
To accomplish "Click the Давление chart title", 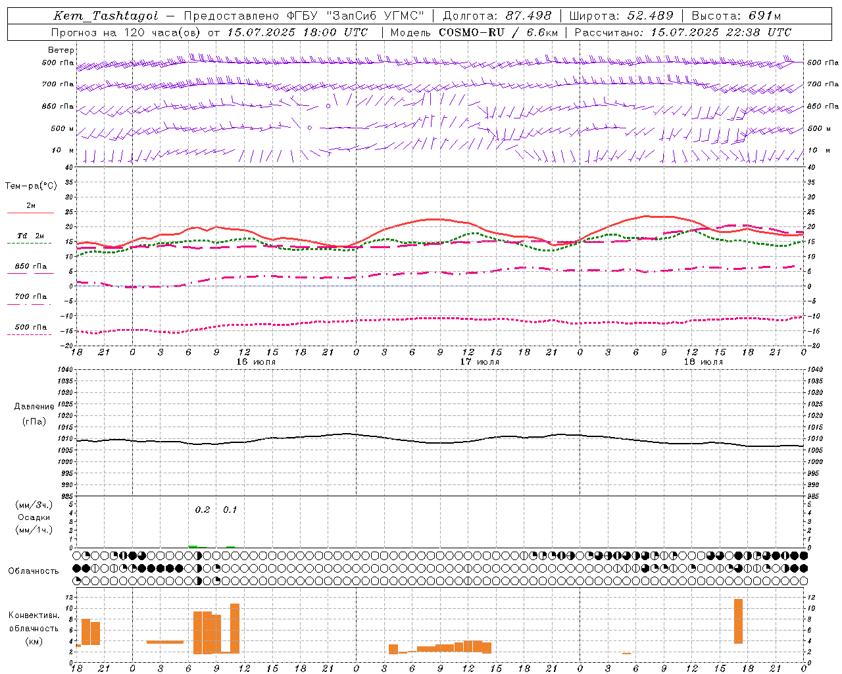I will [34, 406].
